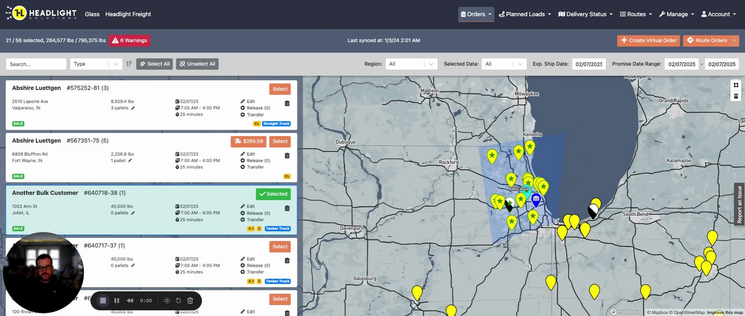Click the Promise Date Range start field
The image size is (745, 316).
coord(682,64)
